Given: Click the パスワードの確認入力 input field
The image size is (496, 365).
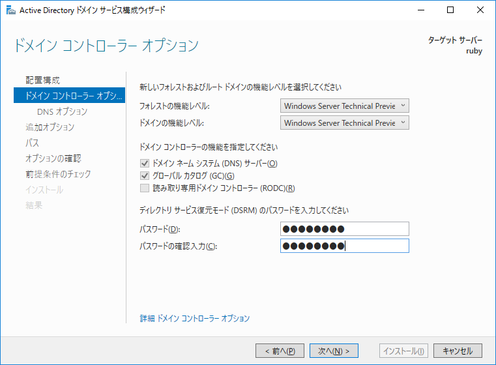Looking at the screenshot, I should pyautogui.click(x=345, y=246).
